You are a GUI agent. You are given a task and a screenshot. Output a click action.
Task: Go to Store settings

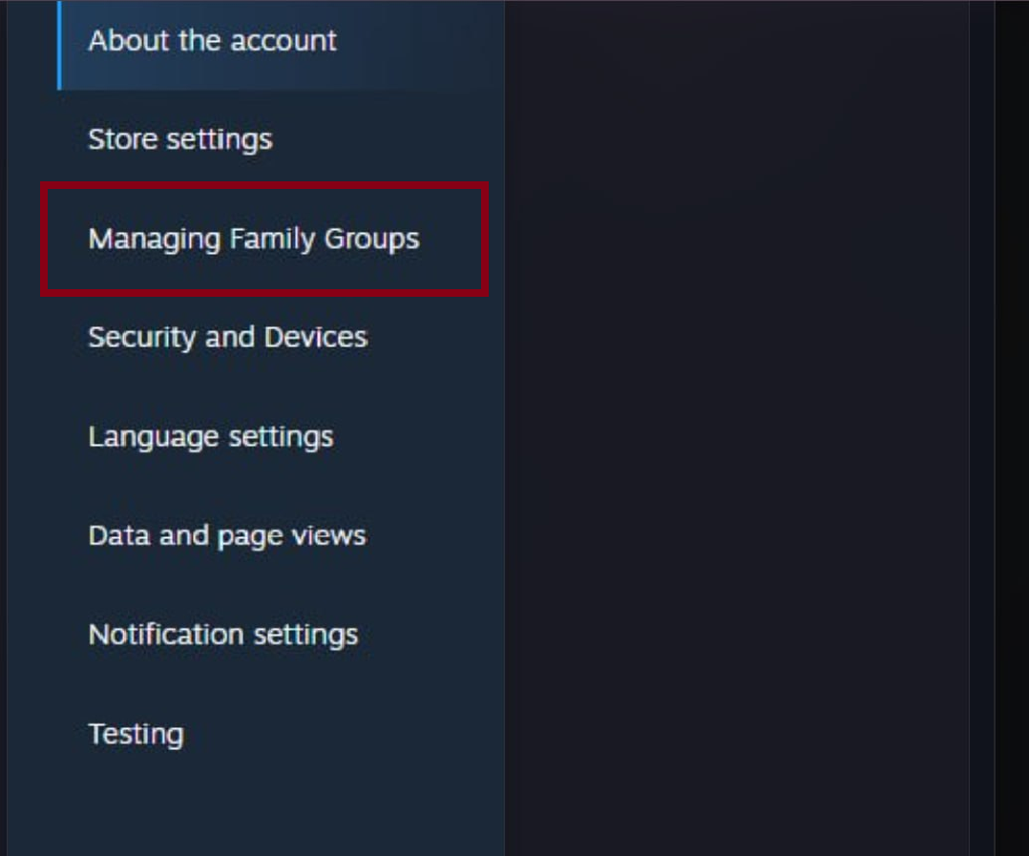point(179,139)
